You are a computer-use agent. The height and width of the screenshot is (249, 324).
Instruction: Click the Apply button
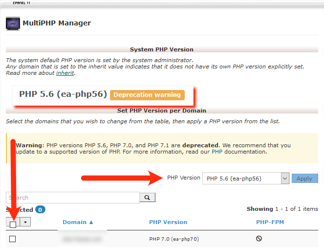(304, 179)
